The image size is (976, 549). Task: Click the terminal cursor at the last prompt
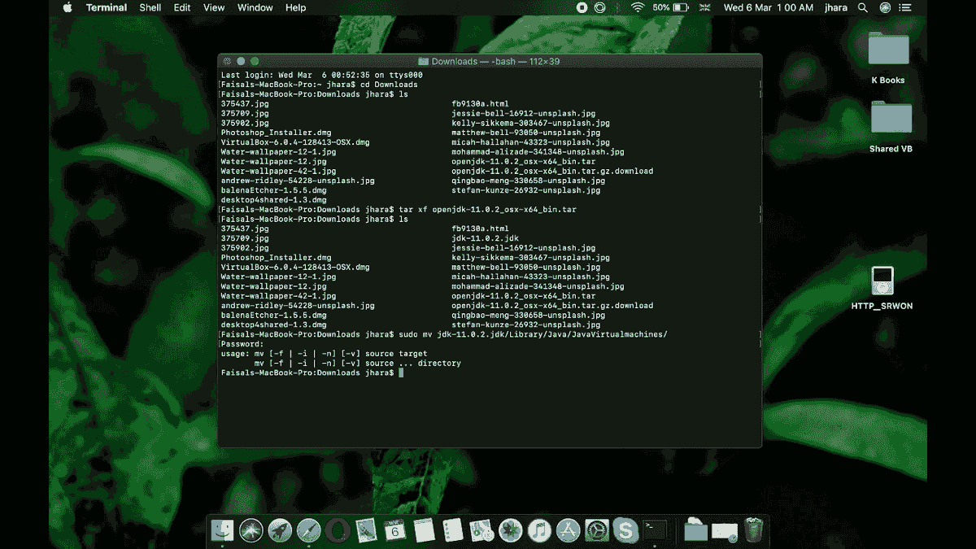coord(401,373)
